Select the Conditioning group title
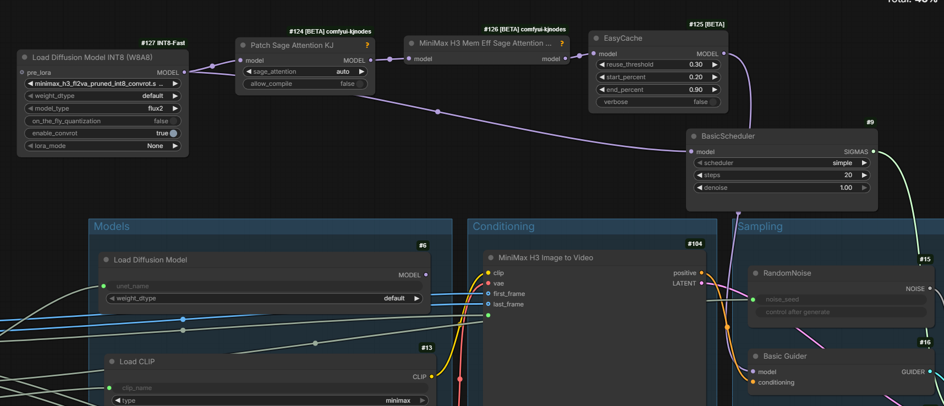Screen dimensions: 944x406 point(503,226)
